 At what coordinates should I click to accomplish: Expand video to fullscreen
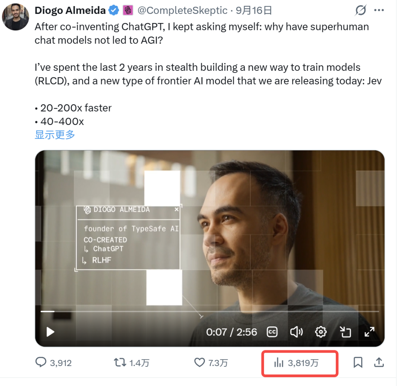point(370,332)
